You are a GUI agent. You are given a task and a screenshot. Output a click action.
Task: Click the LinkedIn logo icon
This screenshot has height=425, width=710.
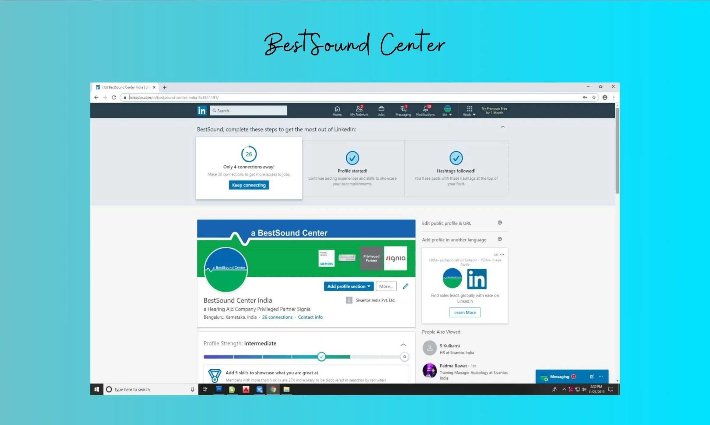[201, 110]
